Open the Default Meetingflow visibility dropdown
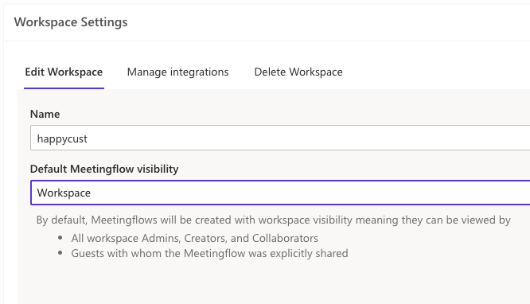530x304 pixels. 280,193
